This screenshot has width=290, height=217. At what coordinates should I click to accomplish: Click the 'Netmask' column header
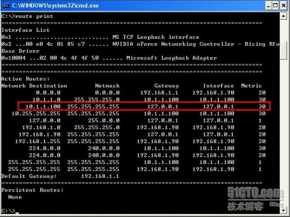107,86
